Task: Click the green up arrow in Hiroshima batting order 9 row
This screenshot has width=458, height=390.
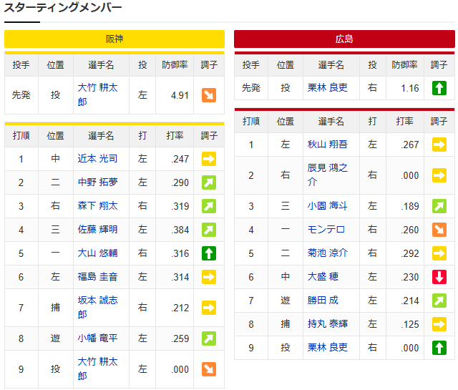Action: pyautogui.click(x=439, y=348)
